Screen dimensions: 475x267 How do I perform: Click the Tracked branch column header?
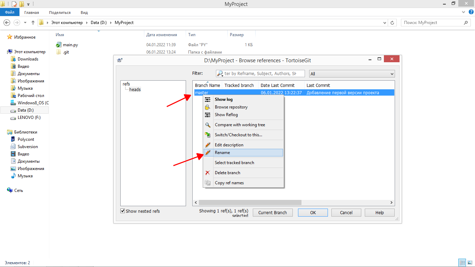pyautogui.click(x=240, y=86)
